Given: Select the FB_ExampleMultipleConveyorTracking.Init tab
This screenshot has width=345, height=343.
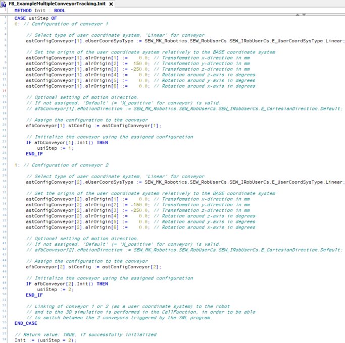Looking at the screenshot, I should (57, 4).
